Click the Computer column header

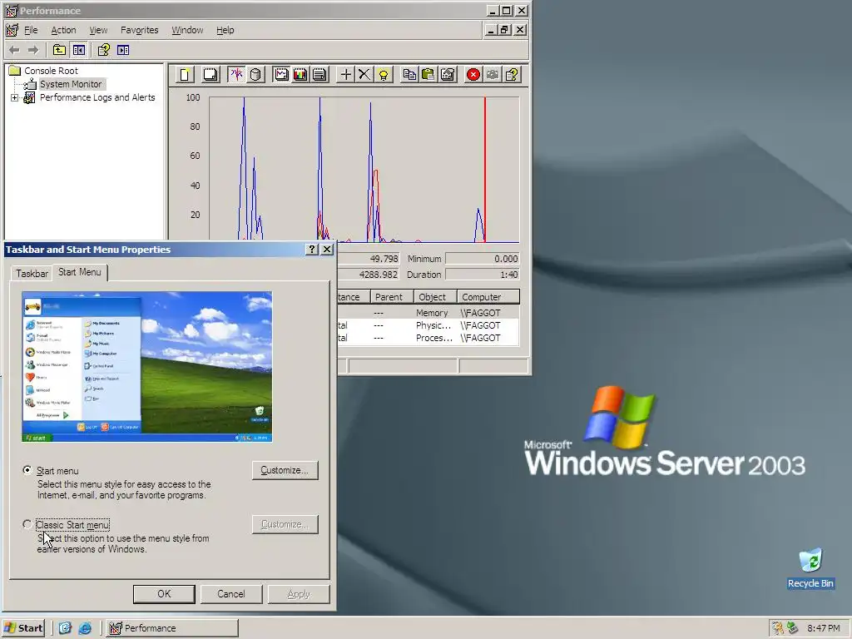click(488, 297)
